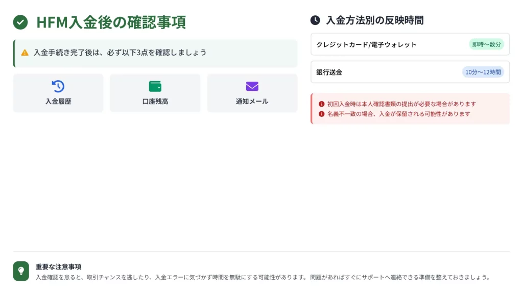Viewport: 523px width, 294px height.
Task: Click the 即時〜数分 green badge
Action: coord(486,44)
